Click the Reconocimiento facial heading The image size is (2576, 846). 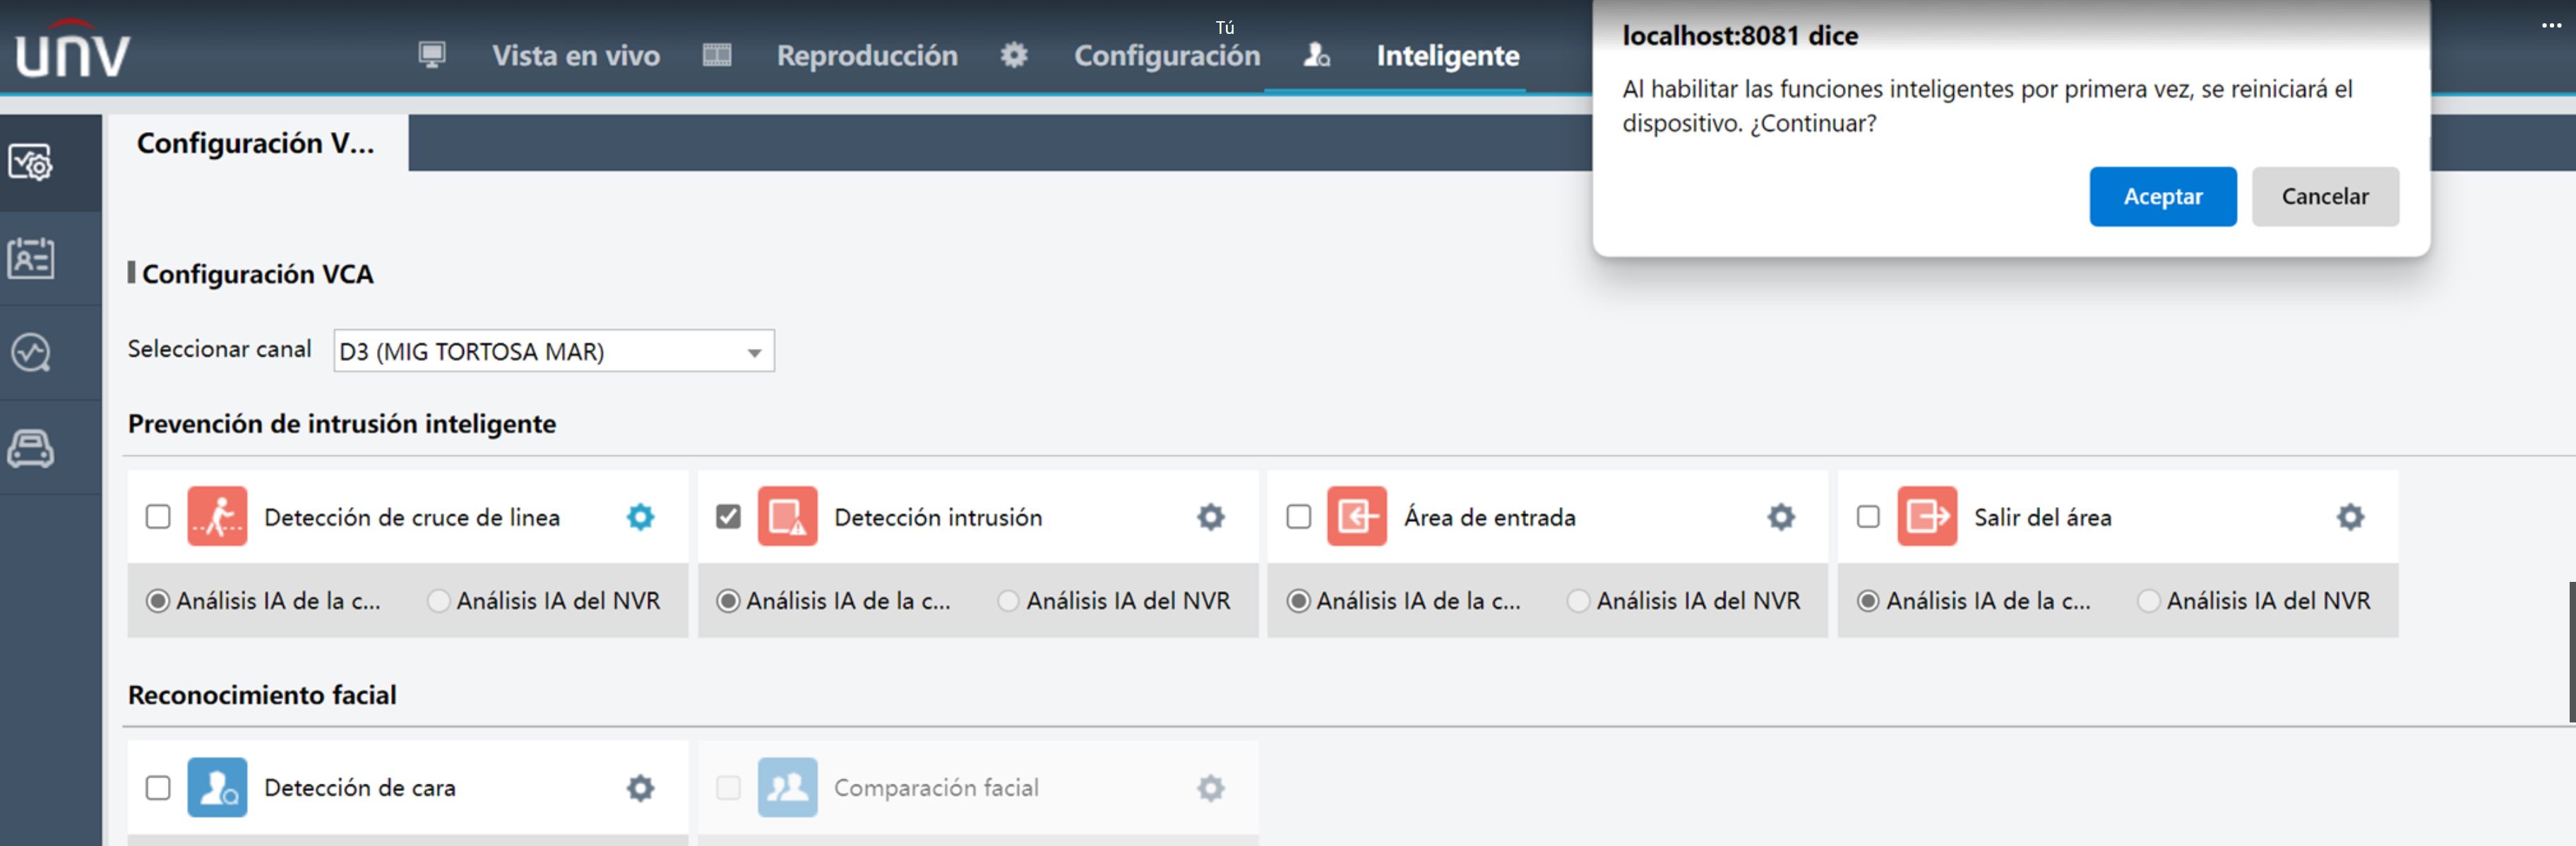[262, 695]
